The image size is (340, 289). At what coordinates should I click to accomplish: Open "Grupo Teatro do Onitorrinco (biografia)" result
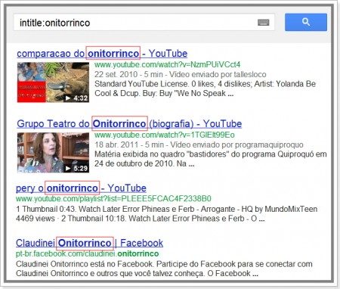pyautogui.click(x=129, y=123)
